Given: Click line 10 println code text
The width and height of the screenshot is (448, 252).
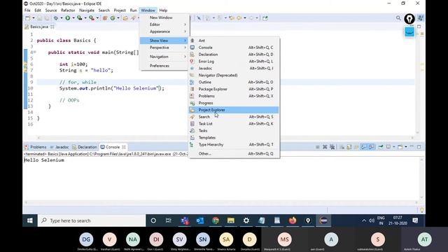Looking at the screenshot, I should [112, 88].
